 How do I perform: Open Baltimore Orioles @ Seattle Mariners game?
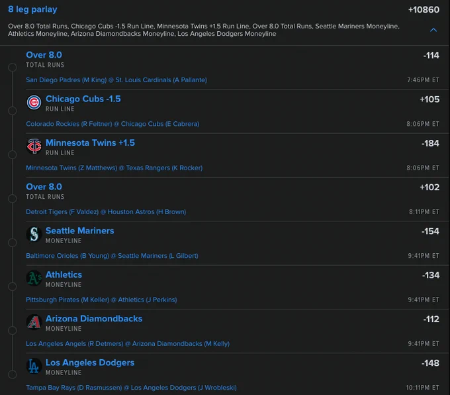pos(112,256)
